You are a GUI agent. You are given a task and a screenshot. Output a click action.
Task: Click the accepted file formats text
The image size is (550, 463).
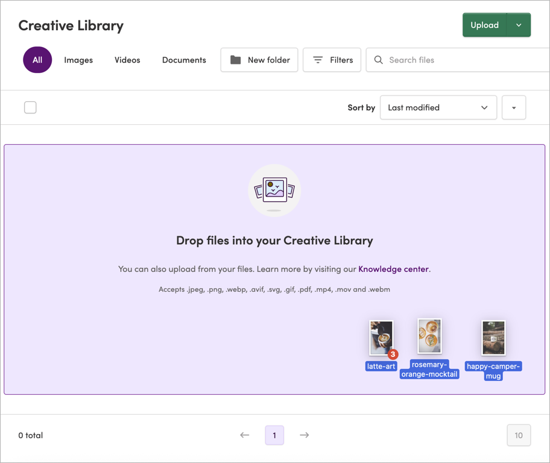pyautogui.click(x=274, y=289)
